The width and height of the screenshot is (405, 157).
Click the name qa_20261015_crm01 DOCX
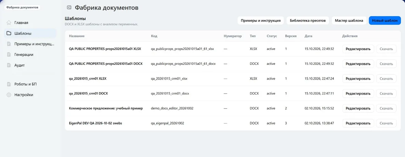click(x=88, y=94)
